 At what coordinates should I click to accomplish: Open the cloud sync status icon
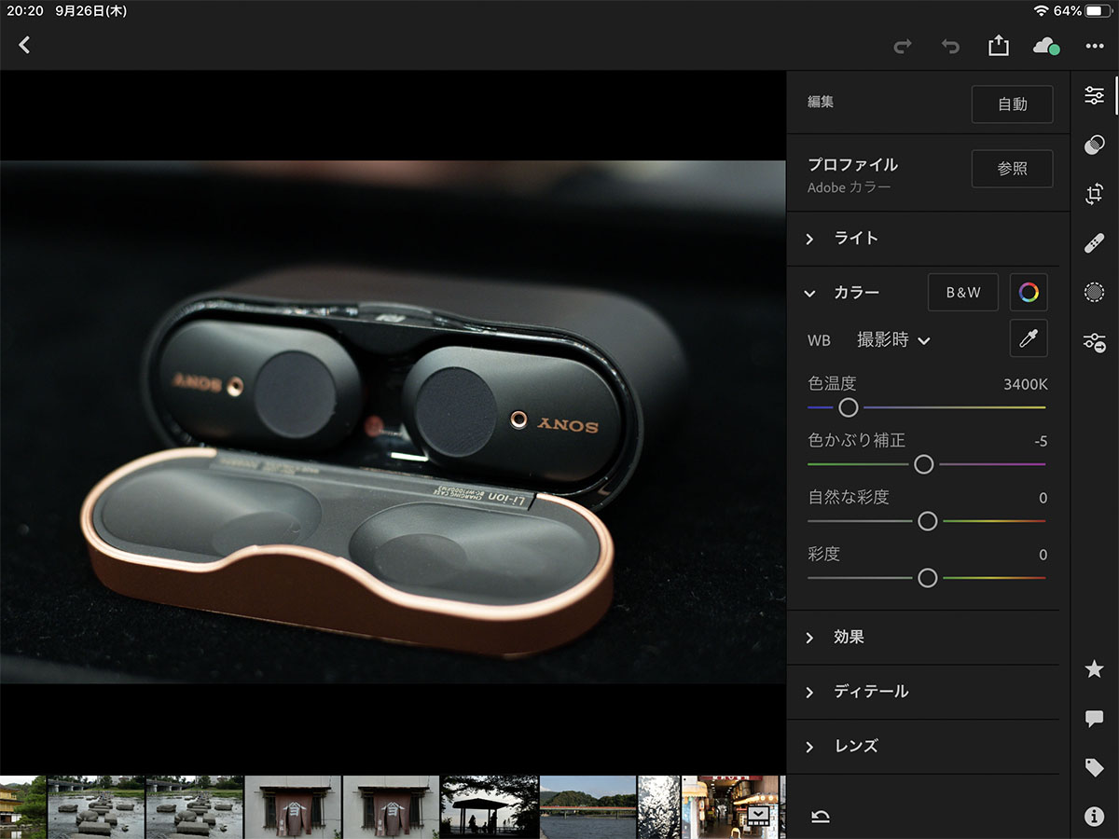[x=1046, y=46]
